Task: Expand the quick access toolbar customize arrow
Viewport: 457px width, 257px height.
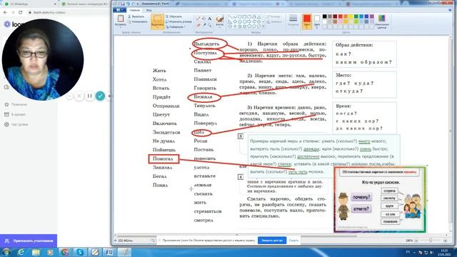Action: tap(138, 4)
